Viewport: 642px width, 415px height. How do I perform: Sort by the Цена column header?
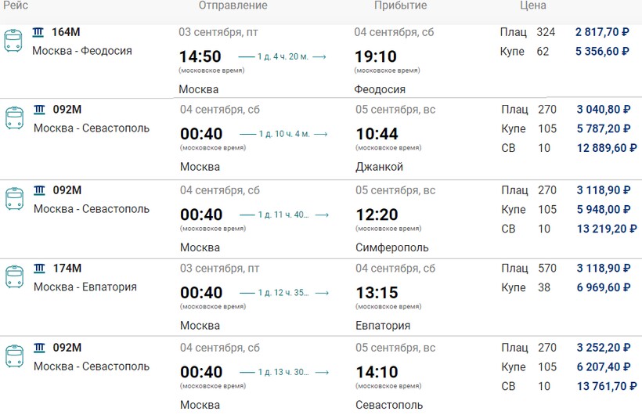(533, 5)
